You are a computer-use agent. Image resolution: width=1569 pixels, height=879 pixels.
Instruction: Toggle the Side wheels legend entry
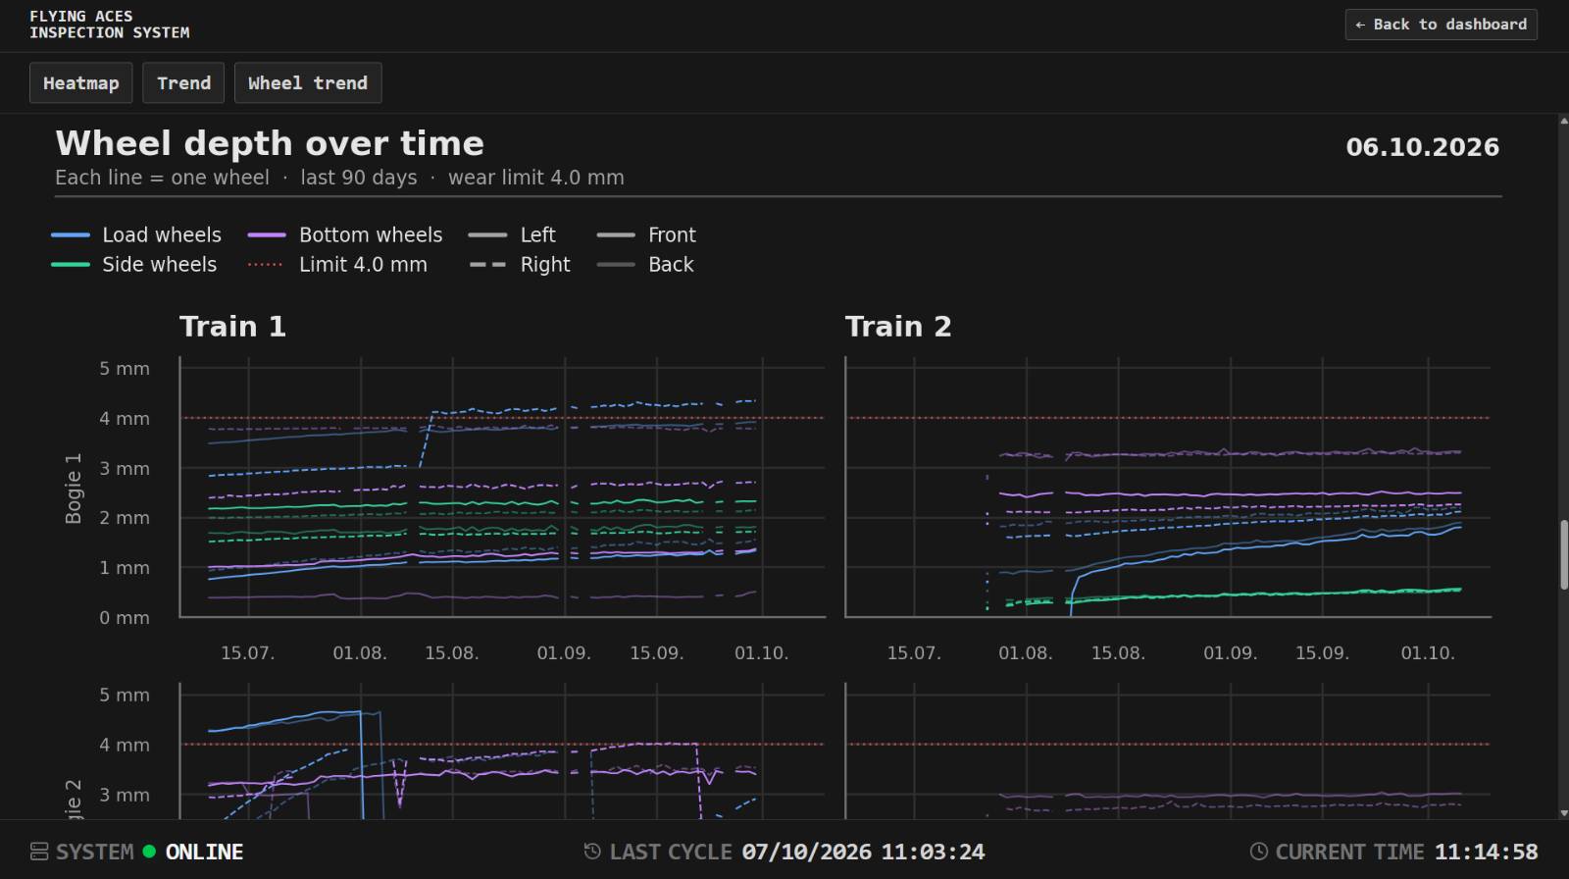point(134,265)
